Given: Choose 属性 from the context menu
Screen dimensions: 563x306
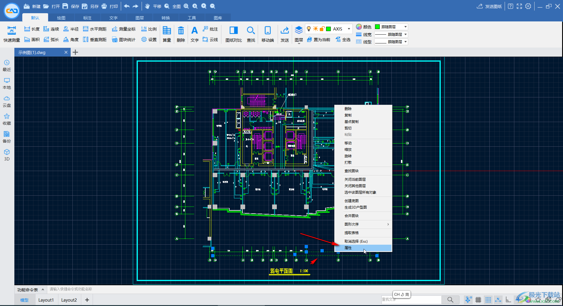Looking at the screenshot, I should pos(363,248).
